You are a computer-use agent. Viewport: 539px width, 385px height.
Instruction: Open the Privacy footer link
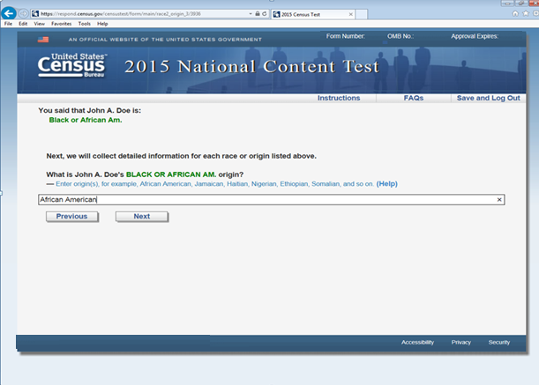(461, 342)
